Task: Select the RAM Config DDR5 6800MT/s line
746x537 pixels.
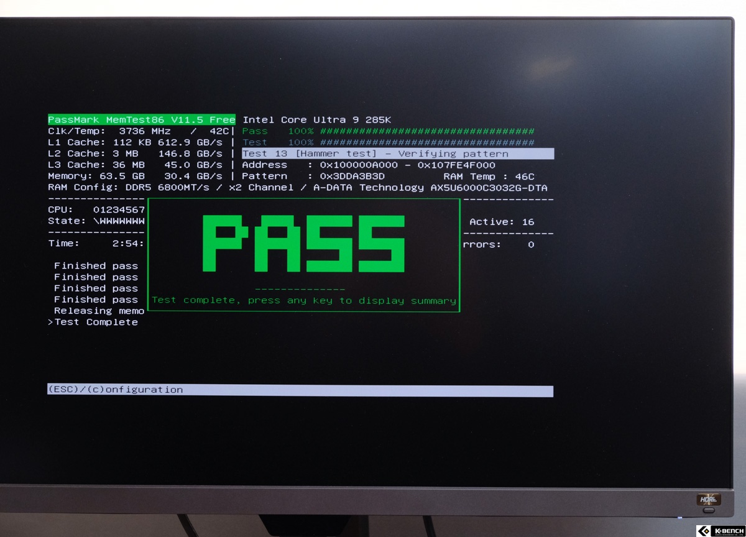Action: (297, 188)
